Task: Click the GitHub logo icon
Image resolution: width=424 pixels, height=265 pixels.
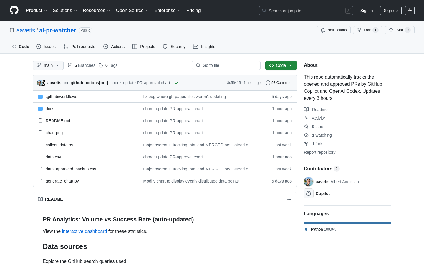Action: [14, 10]
